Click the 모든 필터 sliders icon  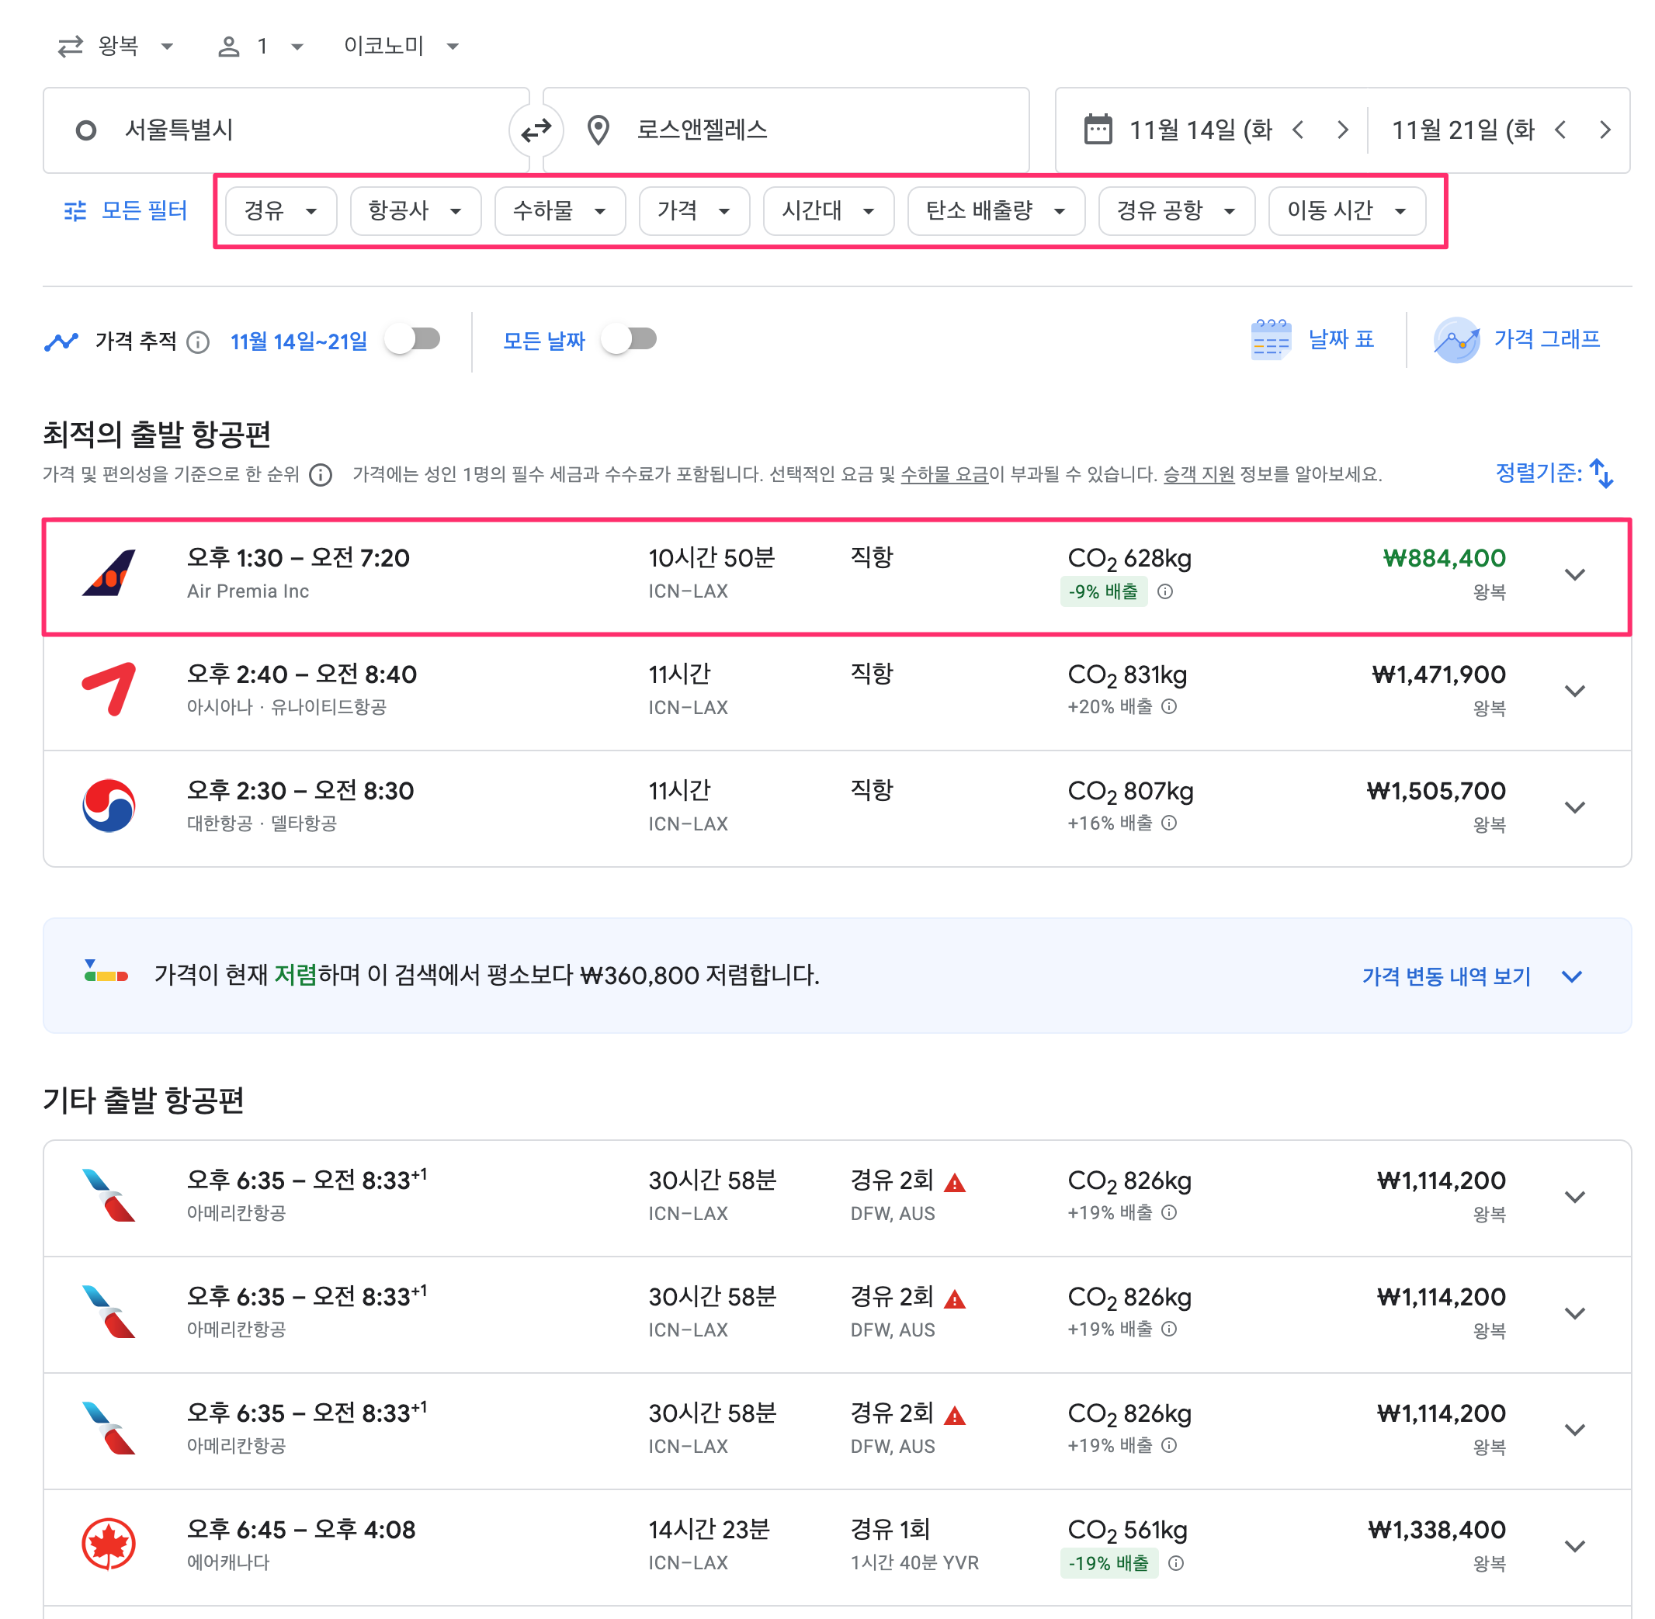75,210
